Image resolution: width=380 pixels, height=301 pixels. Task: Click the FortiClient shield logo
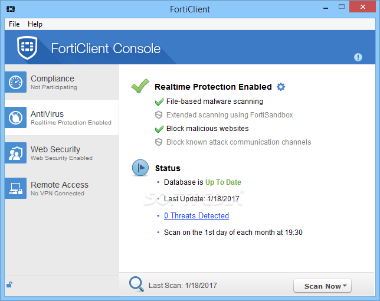click(x=27, y=48)
